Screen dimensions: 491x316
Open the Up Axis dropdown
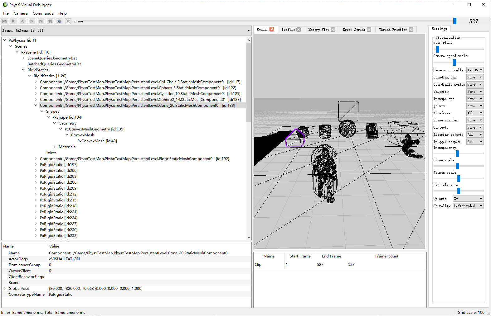click(468, 199)
